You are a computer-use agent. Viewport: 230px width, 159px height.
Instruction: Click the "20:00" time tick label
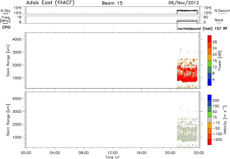tap(170, 153)
